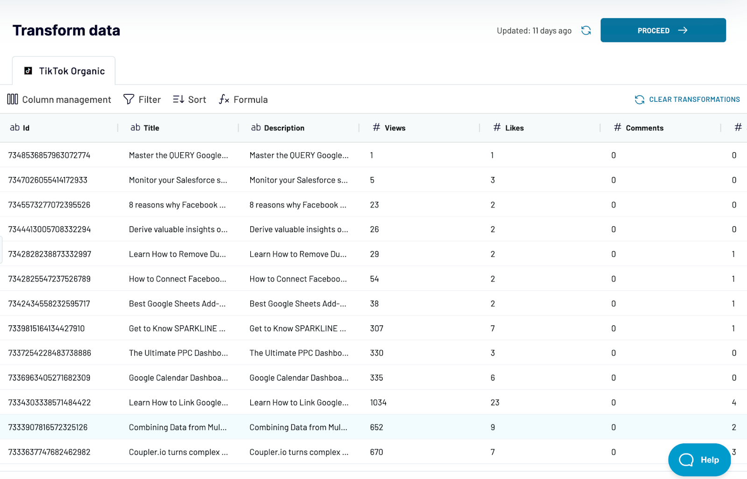Click the Id cell 7348536857963072774
Screen dimensions: 747x479
pyautogui.click(x=49, y=155)
